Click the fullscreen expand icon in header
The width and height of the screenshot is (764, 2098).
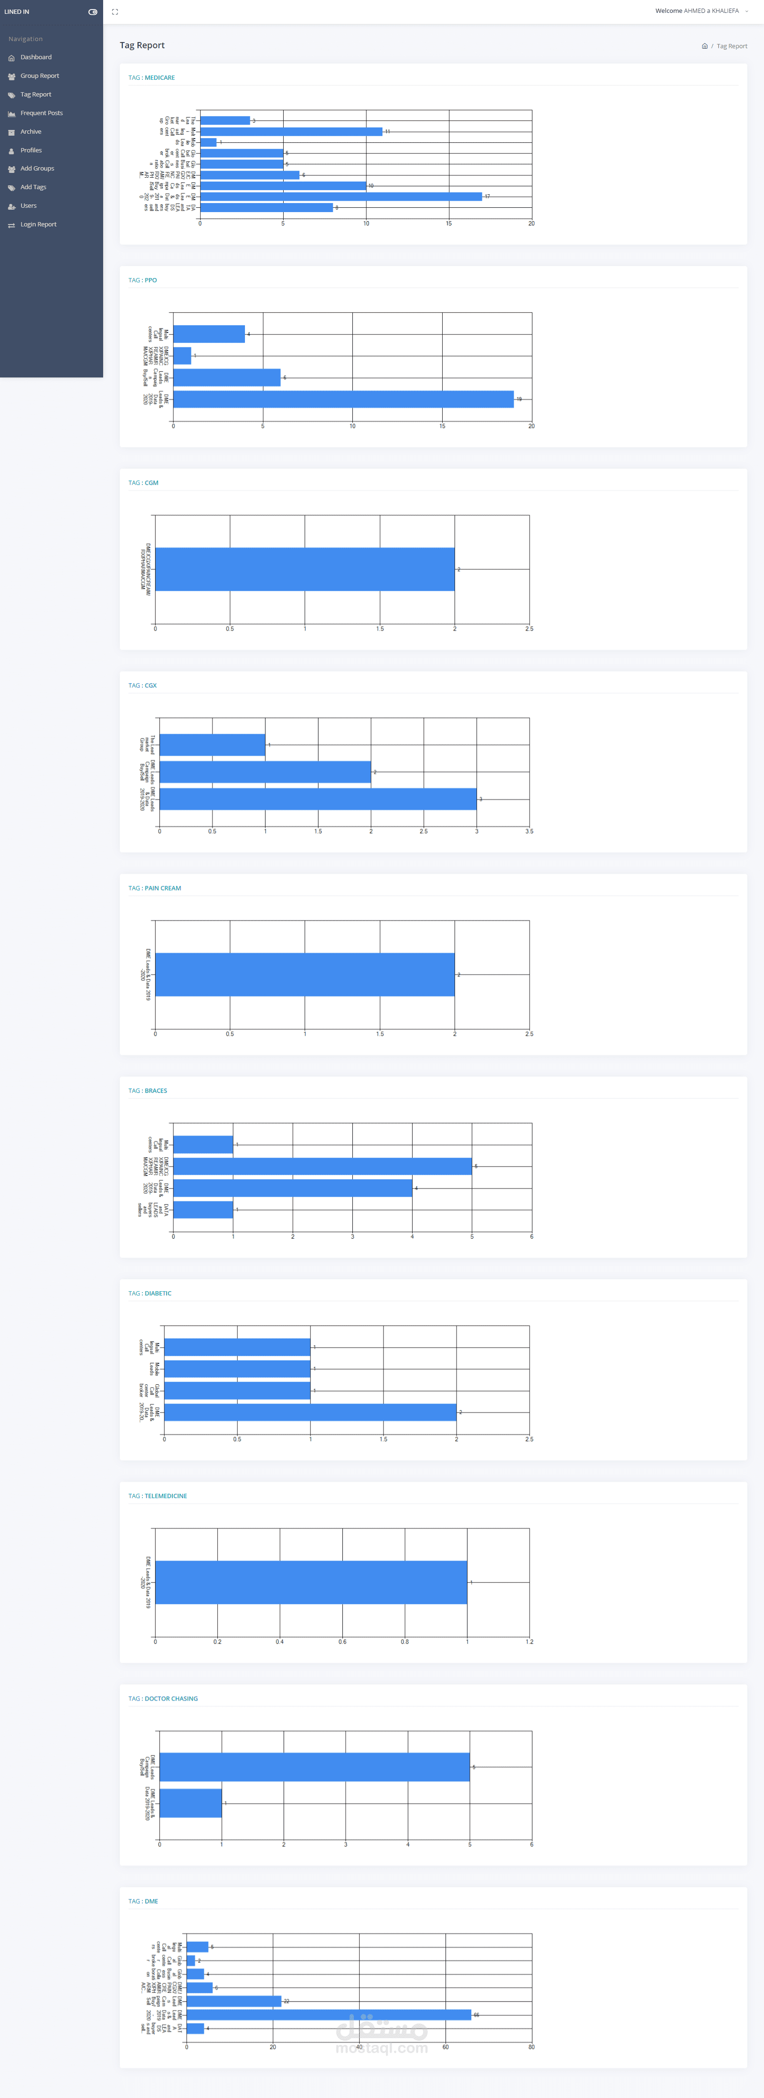tap(115, 11)
